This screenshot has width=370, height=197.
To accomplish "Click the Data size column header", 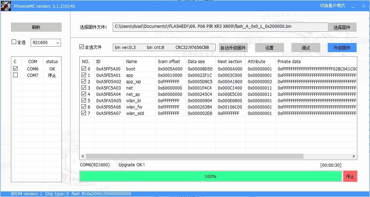I will click(x=201, y=62).
